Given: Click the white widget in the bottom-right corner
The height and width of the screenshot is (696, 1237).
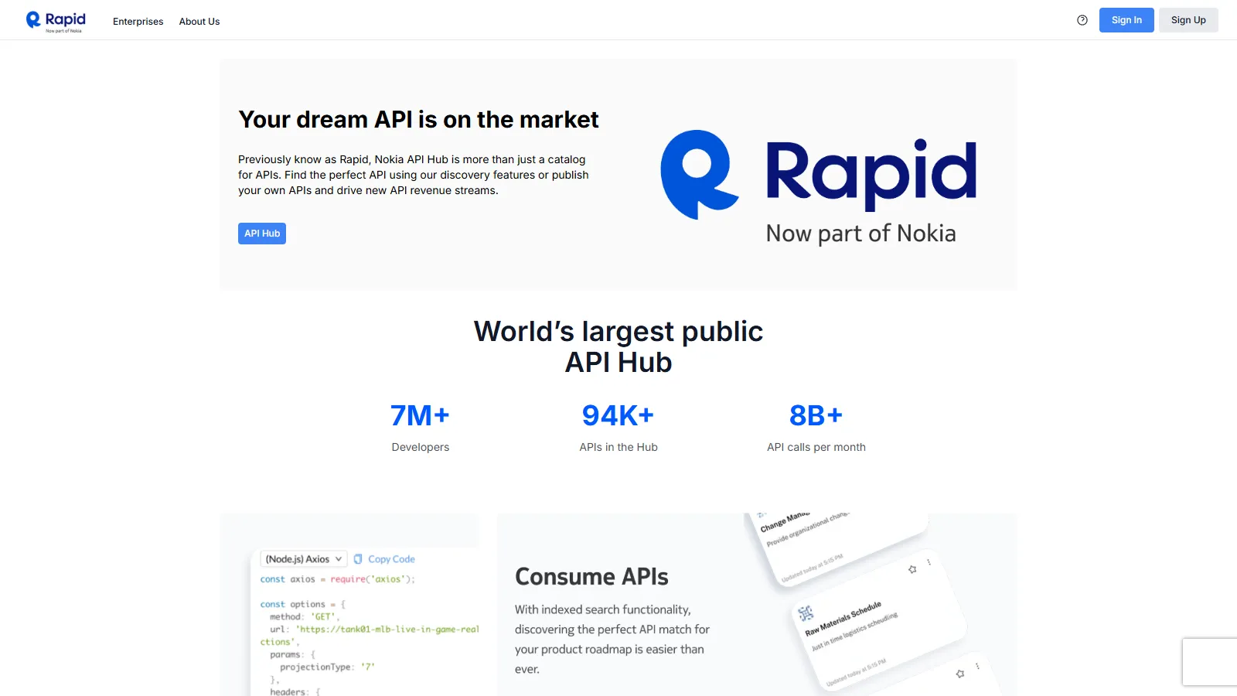Looking at the screenshot, I should pos(1209,662).
